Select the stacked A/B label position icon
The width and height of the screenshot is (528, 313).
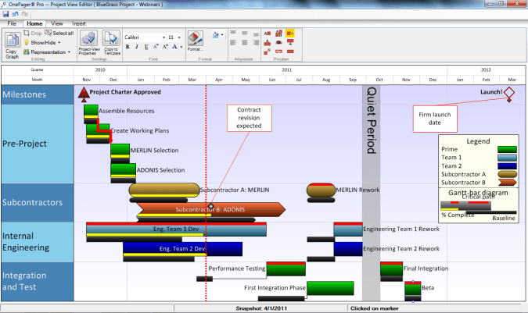pyautogui.click(x=278, y=34)
